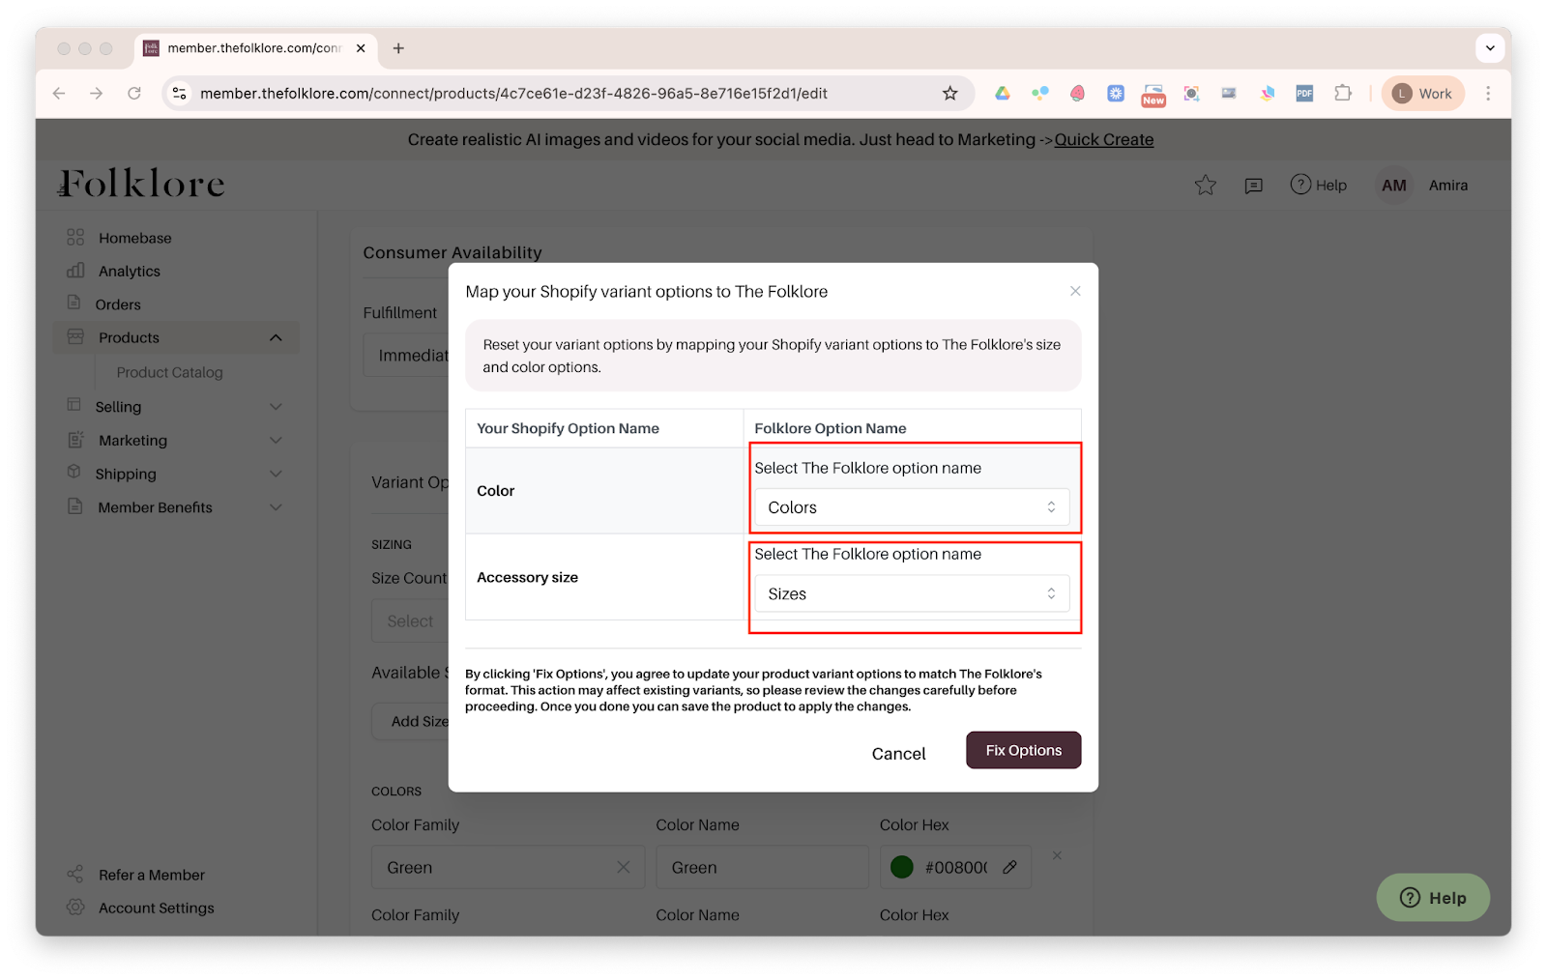Click the Help question mark icon
Image resolution: width=1547 pixels, height=980 pixels.
(1300, 185)
